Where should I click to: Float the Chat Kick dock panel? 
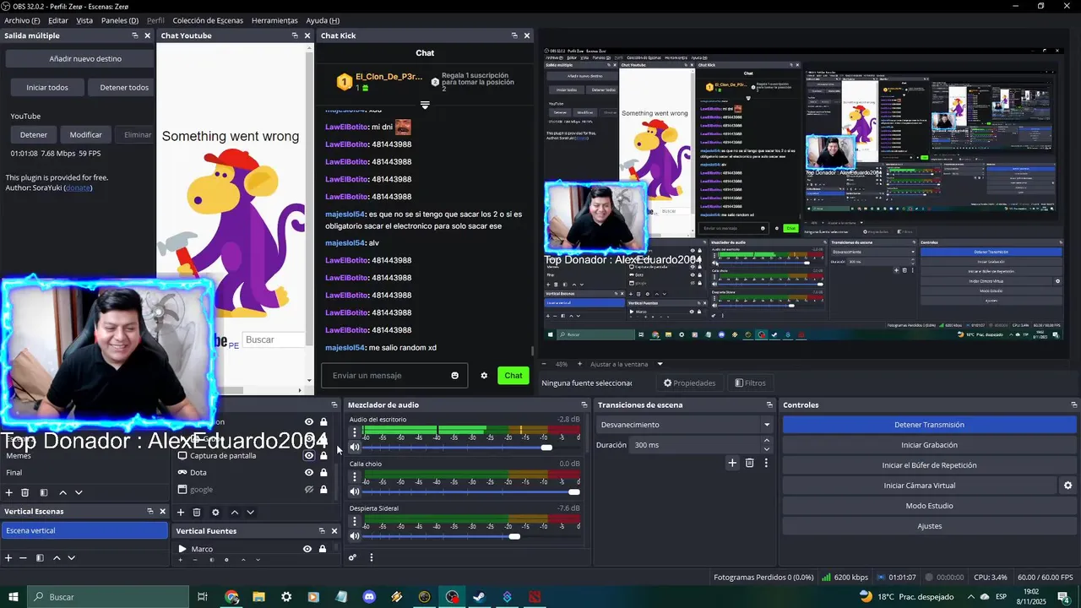(514, 35)
